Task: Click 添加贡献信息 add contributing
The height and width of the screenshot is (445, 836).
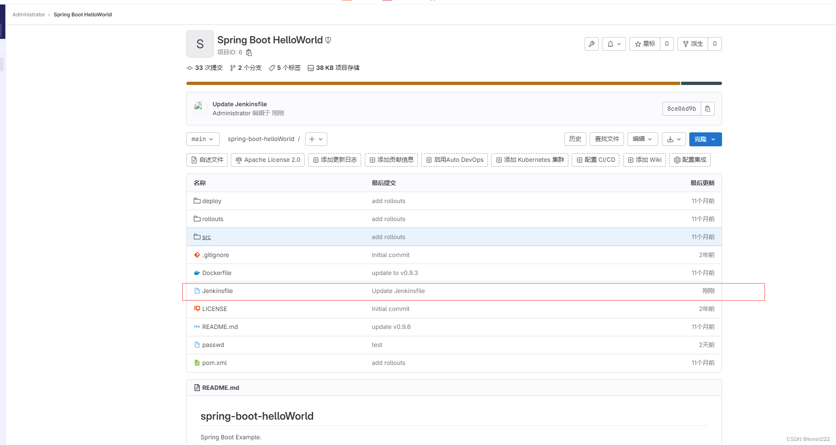Action: click(391, 160)
